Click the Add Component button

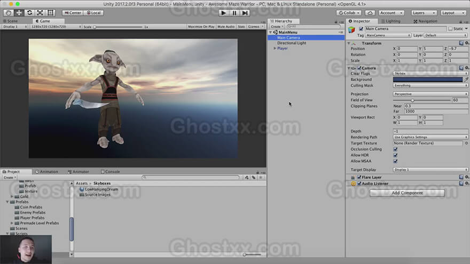(407, 193)
